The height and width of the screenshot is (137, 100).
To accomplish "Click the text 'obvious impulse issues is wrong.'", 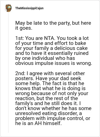I will (x=54, y=63).
